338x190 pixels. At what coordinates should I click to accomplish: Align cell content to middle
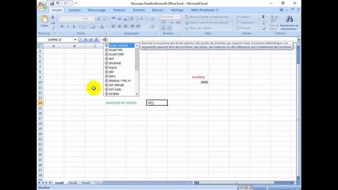[119, 19]
